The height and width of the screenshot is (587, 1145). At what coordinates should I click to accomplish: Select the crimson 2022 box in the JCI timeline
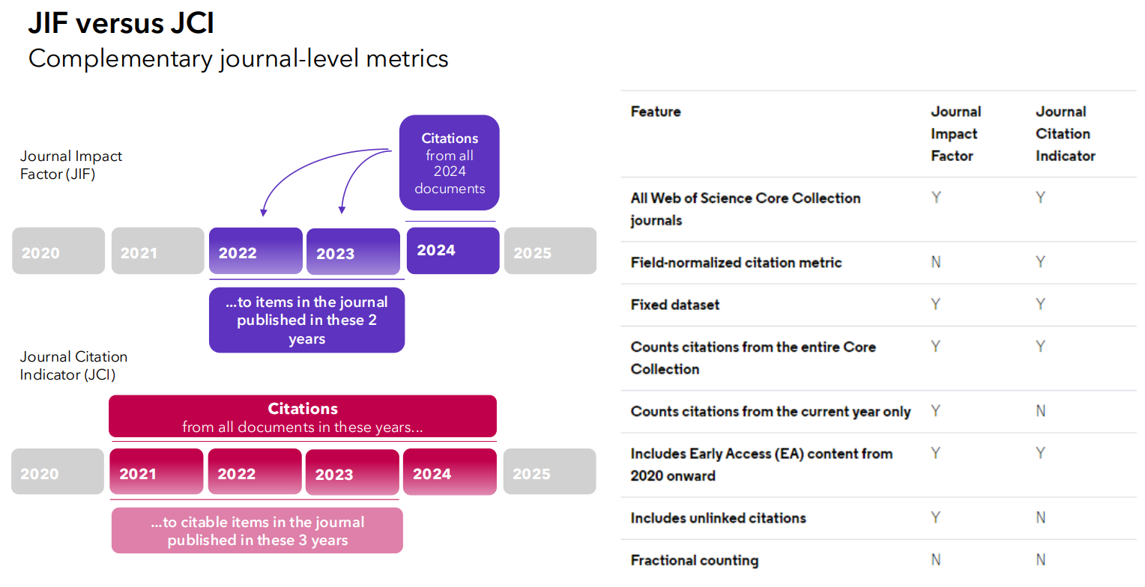pos(255,472)
